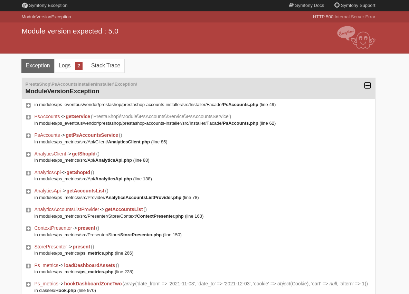Image resolution: width=409 pixels, height=294 pixels.
Task: Click the Exception ghost illustration
Action: pos(356,37)
